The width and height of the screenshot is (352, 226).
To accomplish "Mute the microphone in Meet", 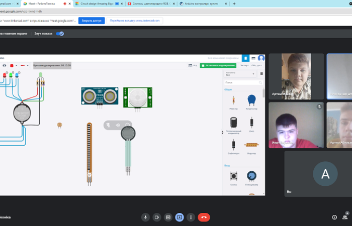I will [145, 217].
